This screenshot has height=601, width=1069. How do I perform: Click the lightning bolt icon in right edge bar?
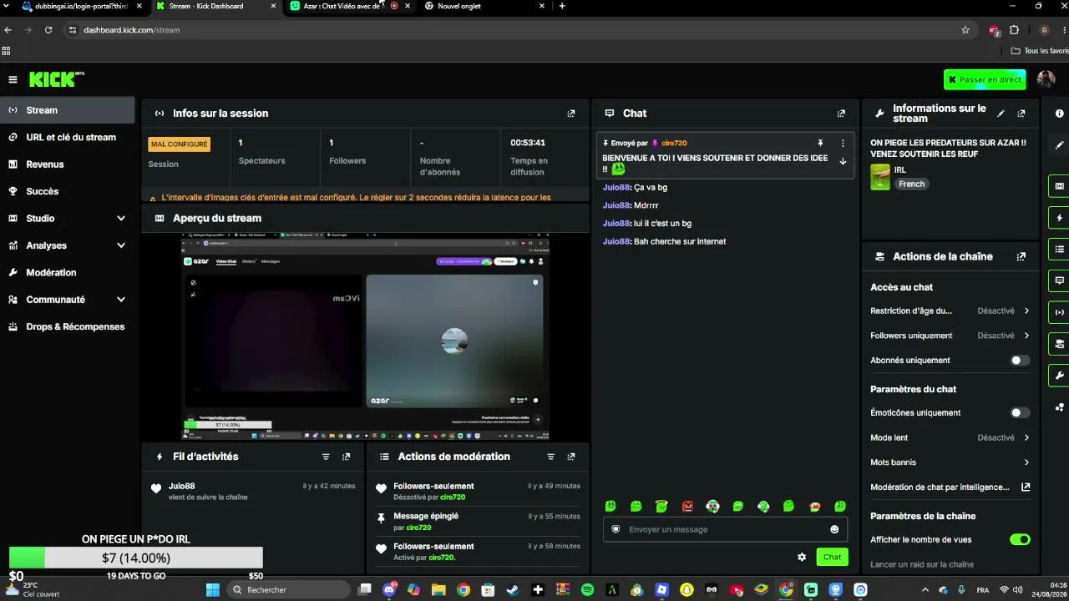pos(1060,218)
